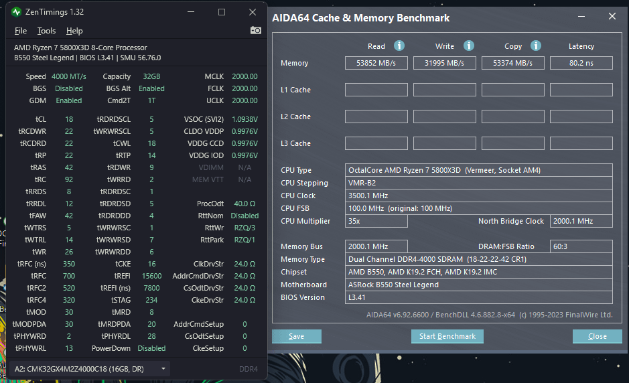
Task: Click the GDM value Enabled
Action: point(68,100)
